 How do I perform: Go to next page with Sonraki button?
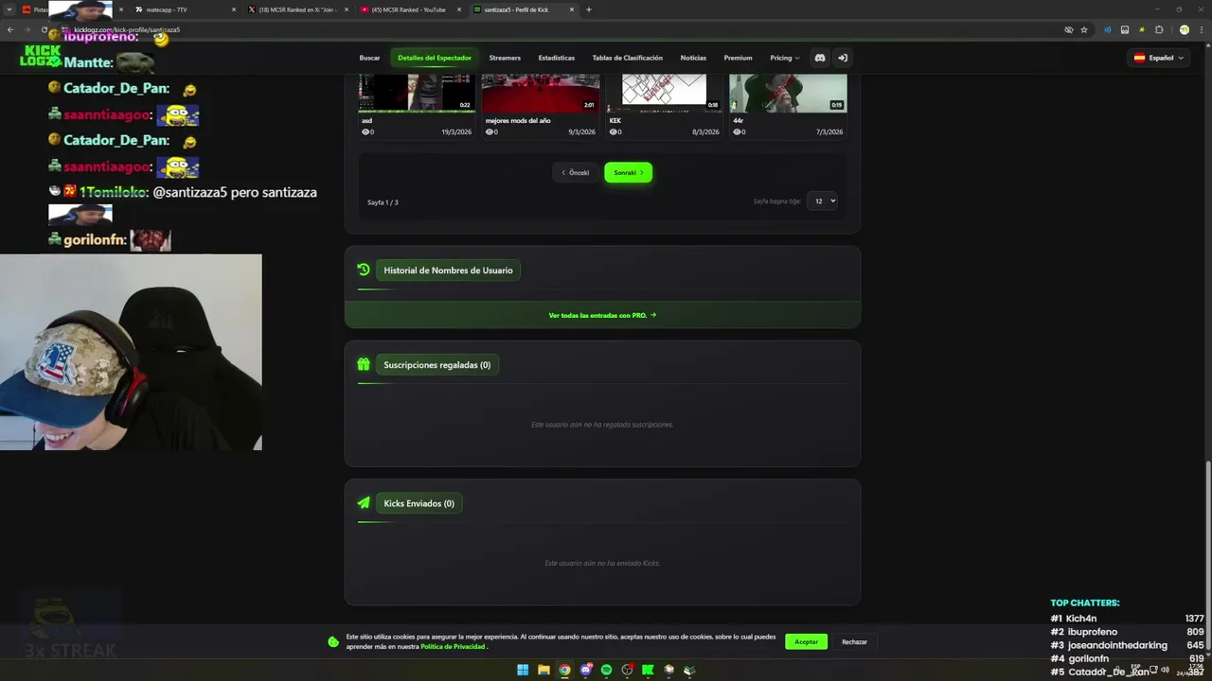tap(629, 172)
